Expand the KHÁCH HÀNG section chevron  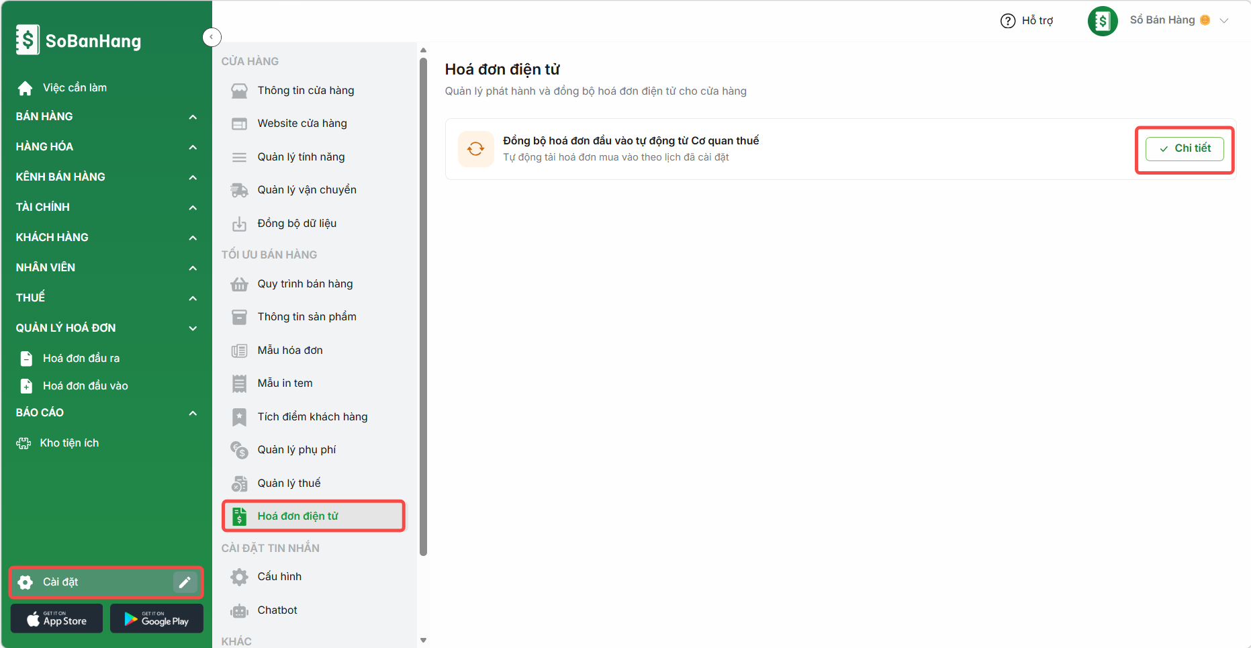click(193, 238)
